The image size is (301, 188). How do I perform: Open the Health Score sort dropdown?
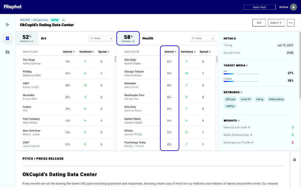pyautogui.click(x=203, y=38)
